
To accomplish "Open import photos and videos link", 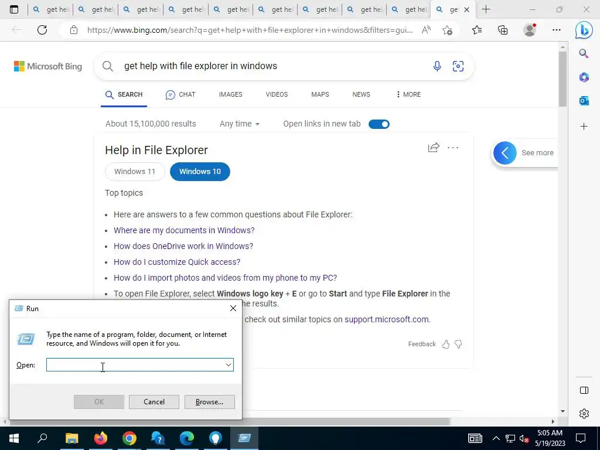I will coord(225,278).
